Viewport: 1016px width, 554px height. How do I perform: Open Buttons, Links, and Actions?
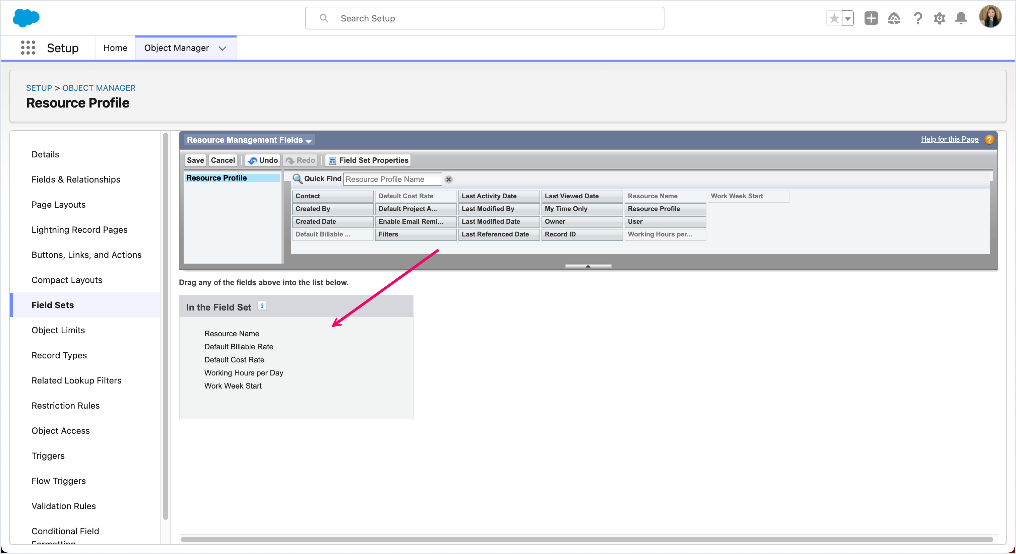(86, 255)
